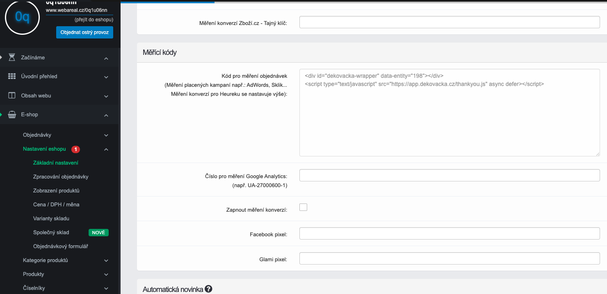Click the example text UA-27000600-1
This screenshot has height=294, width=607.
point(267,185)
